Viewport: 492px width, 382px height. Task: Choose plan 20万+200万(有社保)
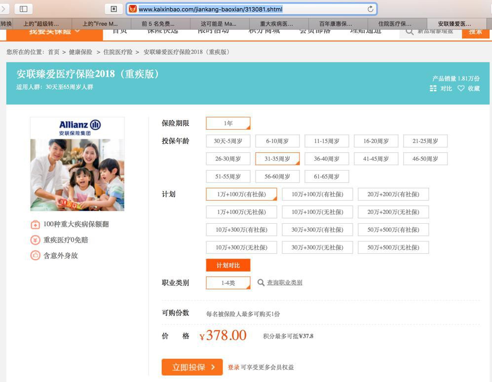tap(393, 194)
